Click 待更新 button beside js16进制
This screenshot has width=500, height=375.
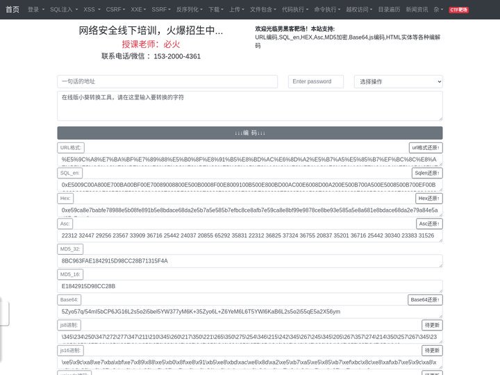(x=432, y=351)
